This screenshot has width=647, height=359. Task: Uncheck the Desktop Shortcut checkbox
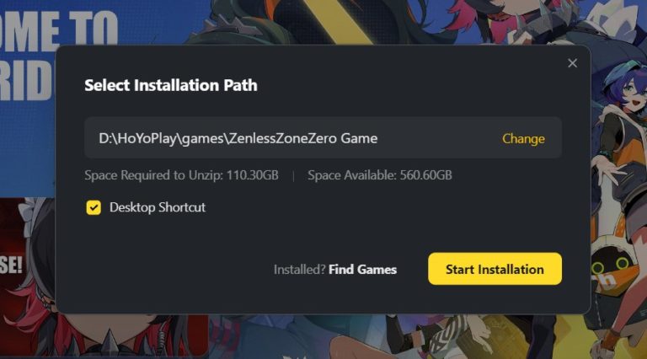coord(94,207)
